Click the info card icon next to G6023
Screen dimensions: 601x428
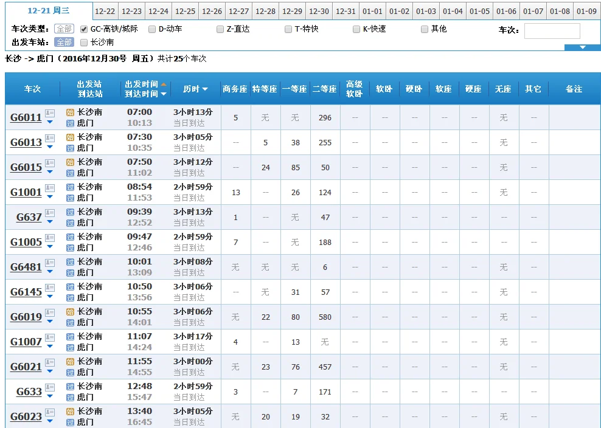click(x=49, y=412)
